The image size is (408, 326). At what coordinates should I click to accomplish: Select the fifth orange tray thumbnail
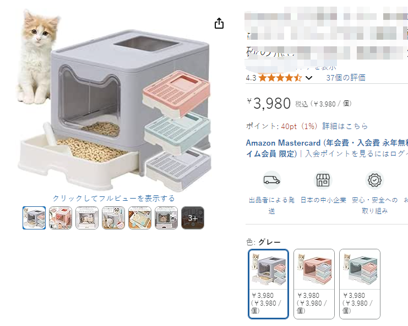[x=140, y=218]
